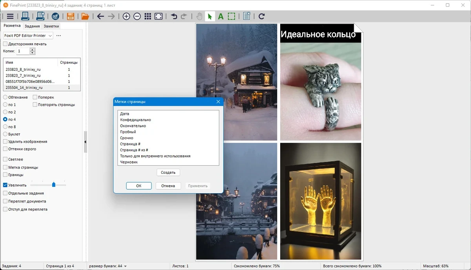Uncheck the Увеличить checkbox
Viewport: 471px width, 270px height.
pyautogui.click(x=5, y=185)
